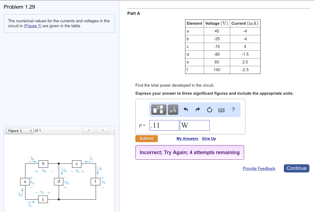The width and height of the screenshot is (314, 212).
Task: Redo the answer entry
Action: 198,109
